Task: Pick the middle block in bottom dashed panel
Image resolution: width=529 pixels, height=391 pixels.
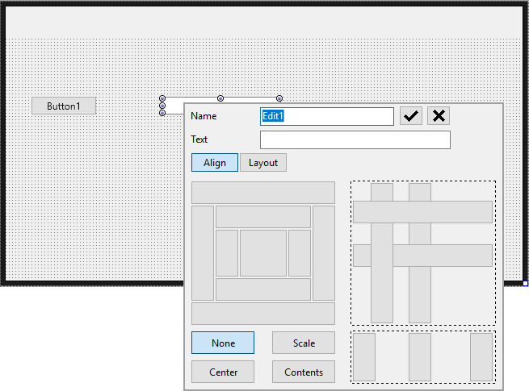Action: pyautogui.click(x=420, y=357)
